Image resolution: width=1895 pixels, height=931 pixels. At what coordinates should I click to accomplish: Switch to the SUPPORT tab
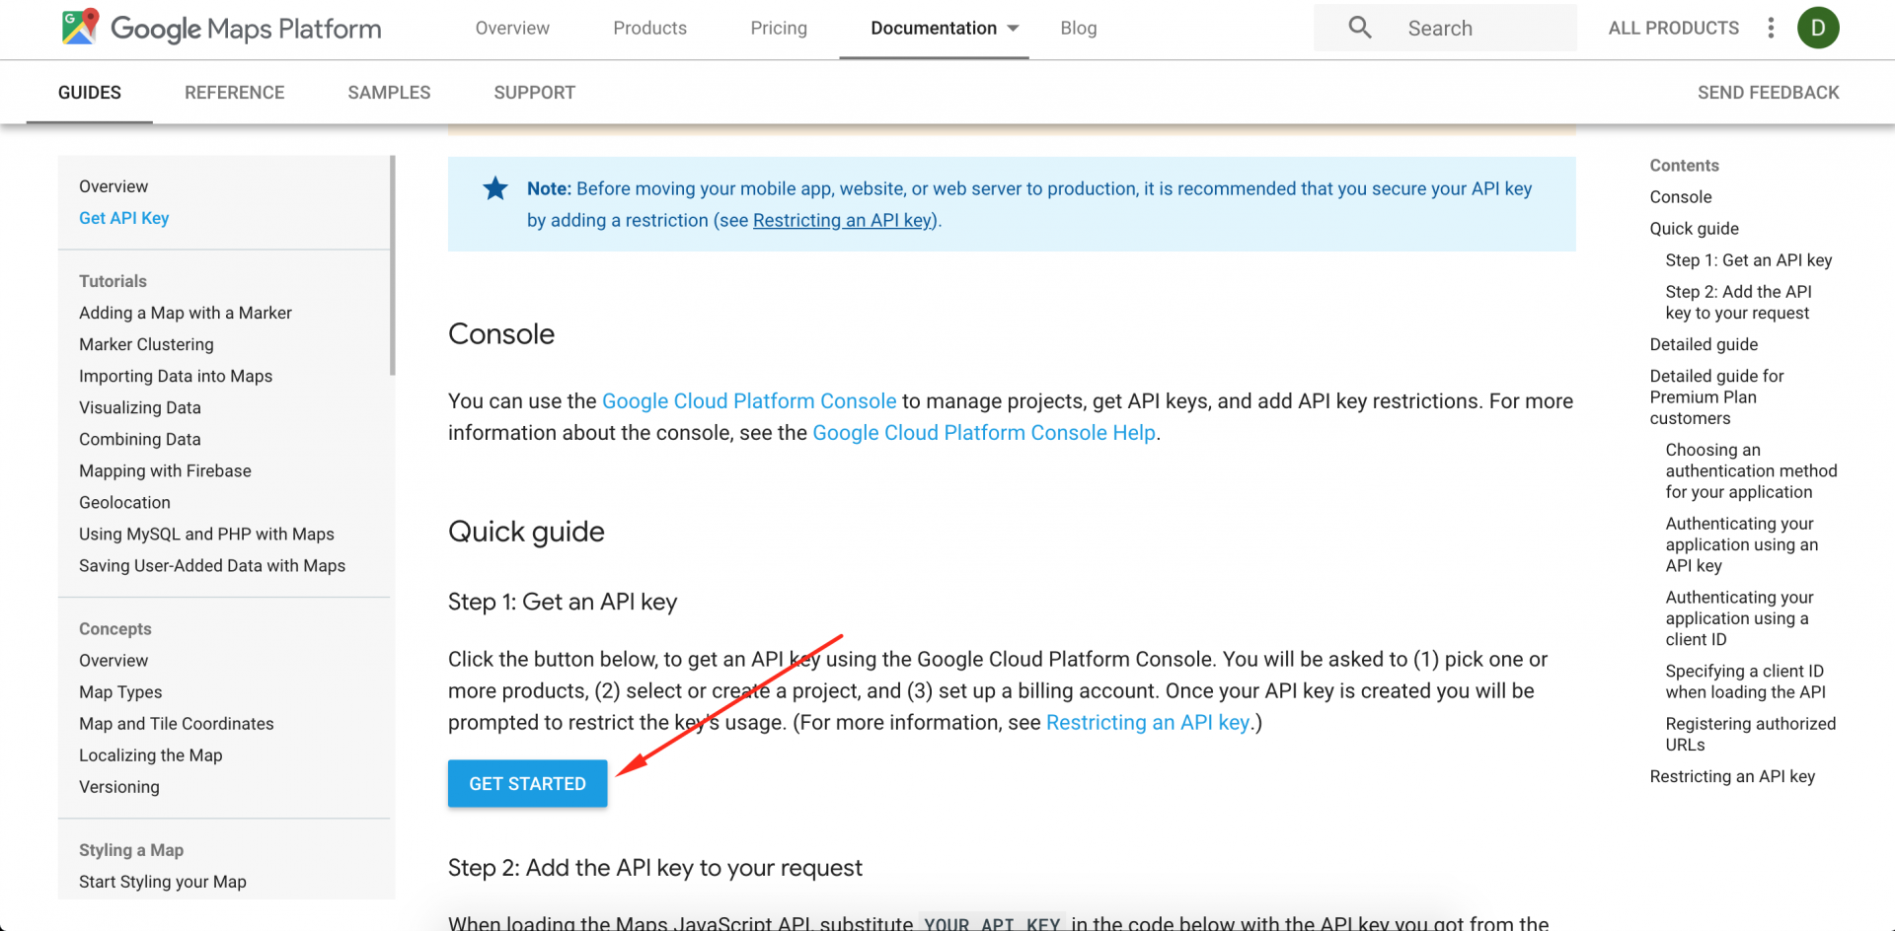[534, 93]
